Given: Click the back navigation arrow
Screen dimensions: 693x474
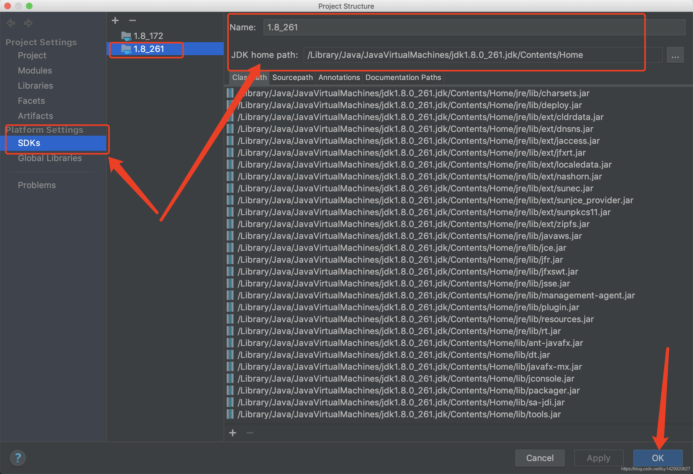Looking at the screenshot, I should click(x=11, y=23).
